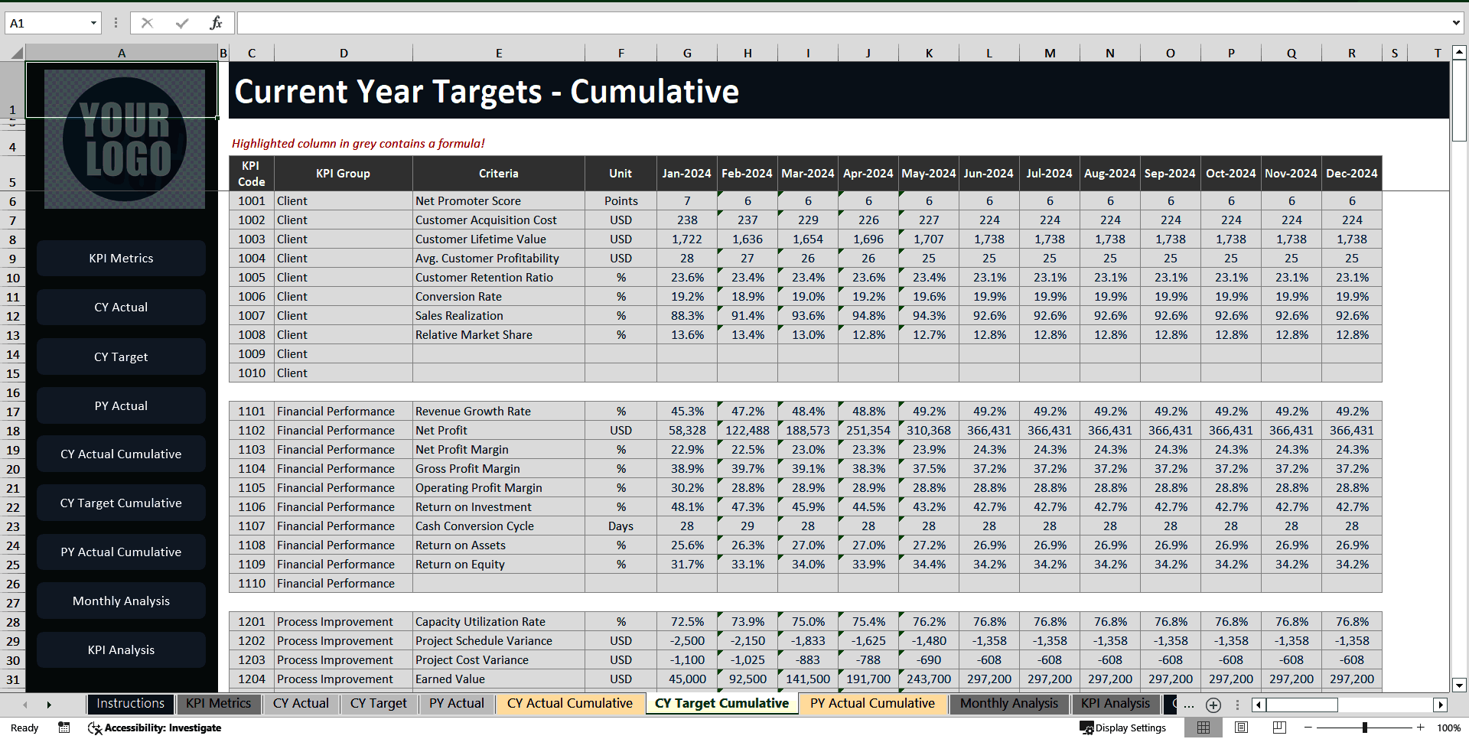The image size is (1469, 739).
Task: Switch to the CY Actual sheet tab
Action: click(301, 704)
